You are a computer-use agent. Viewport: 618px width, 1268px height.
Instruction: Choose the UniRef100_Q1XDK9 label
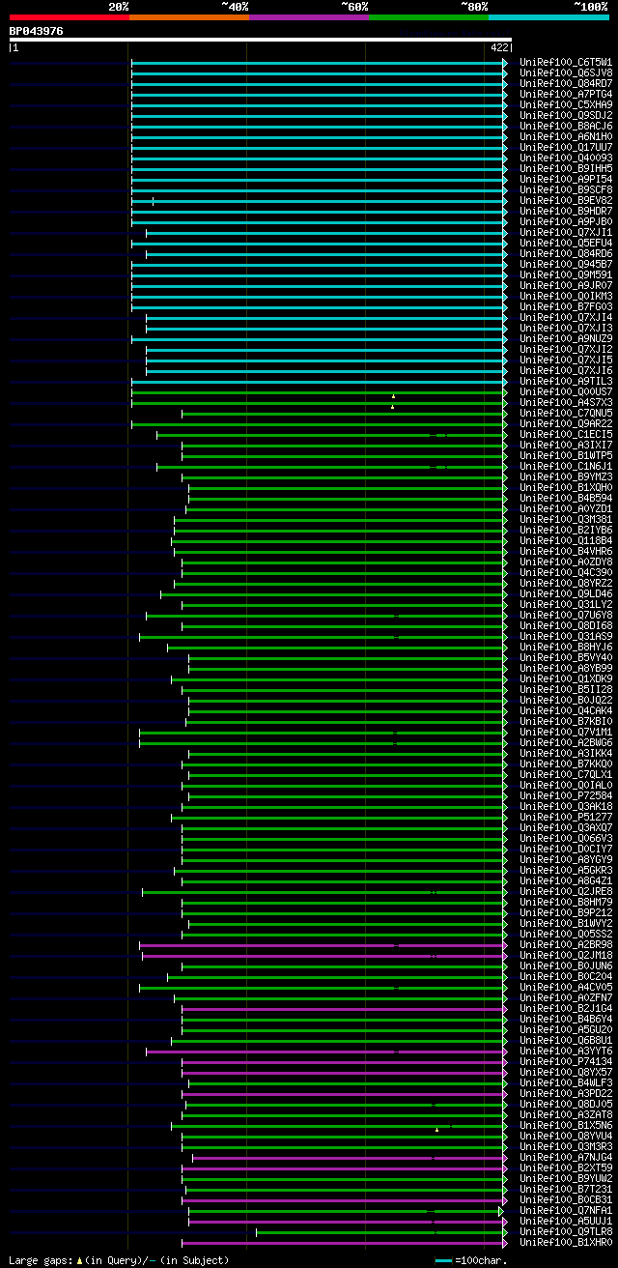pos(566,678)
